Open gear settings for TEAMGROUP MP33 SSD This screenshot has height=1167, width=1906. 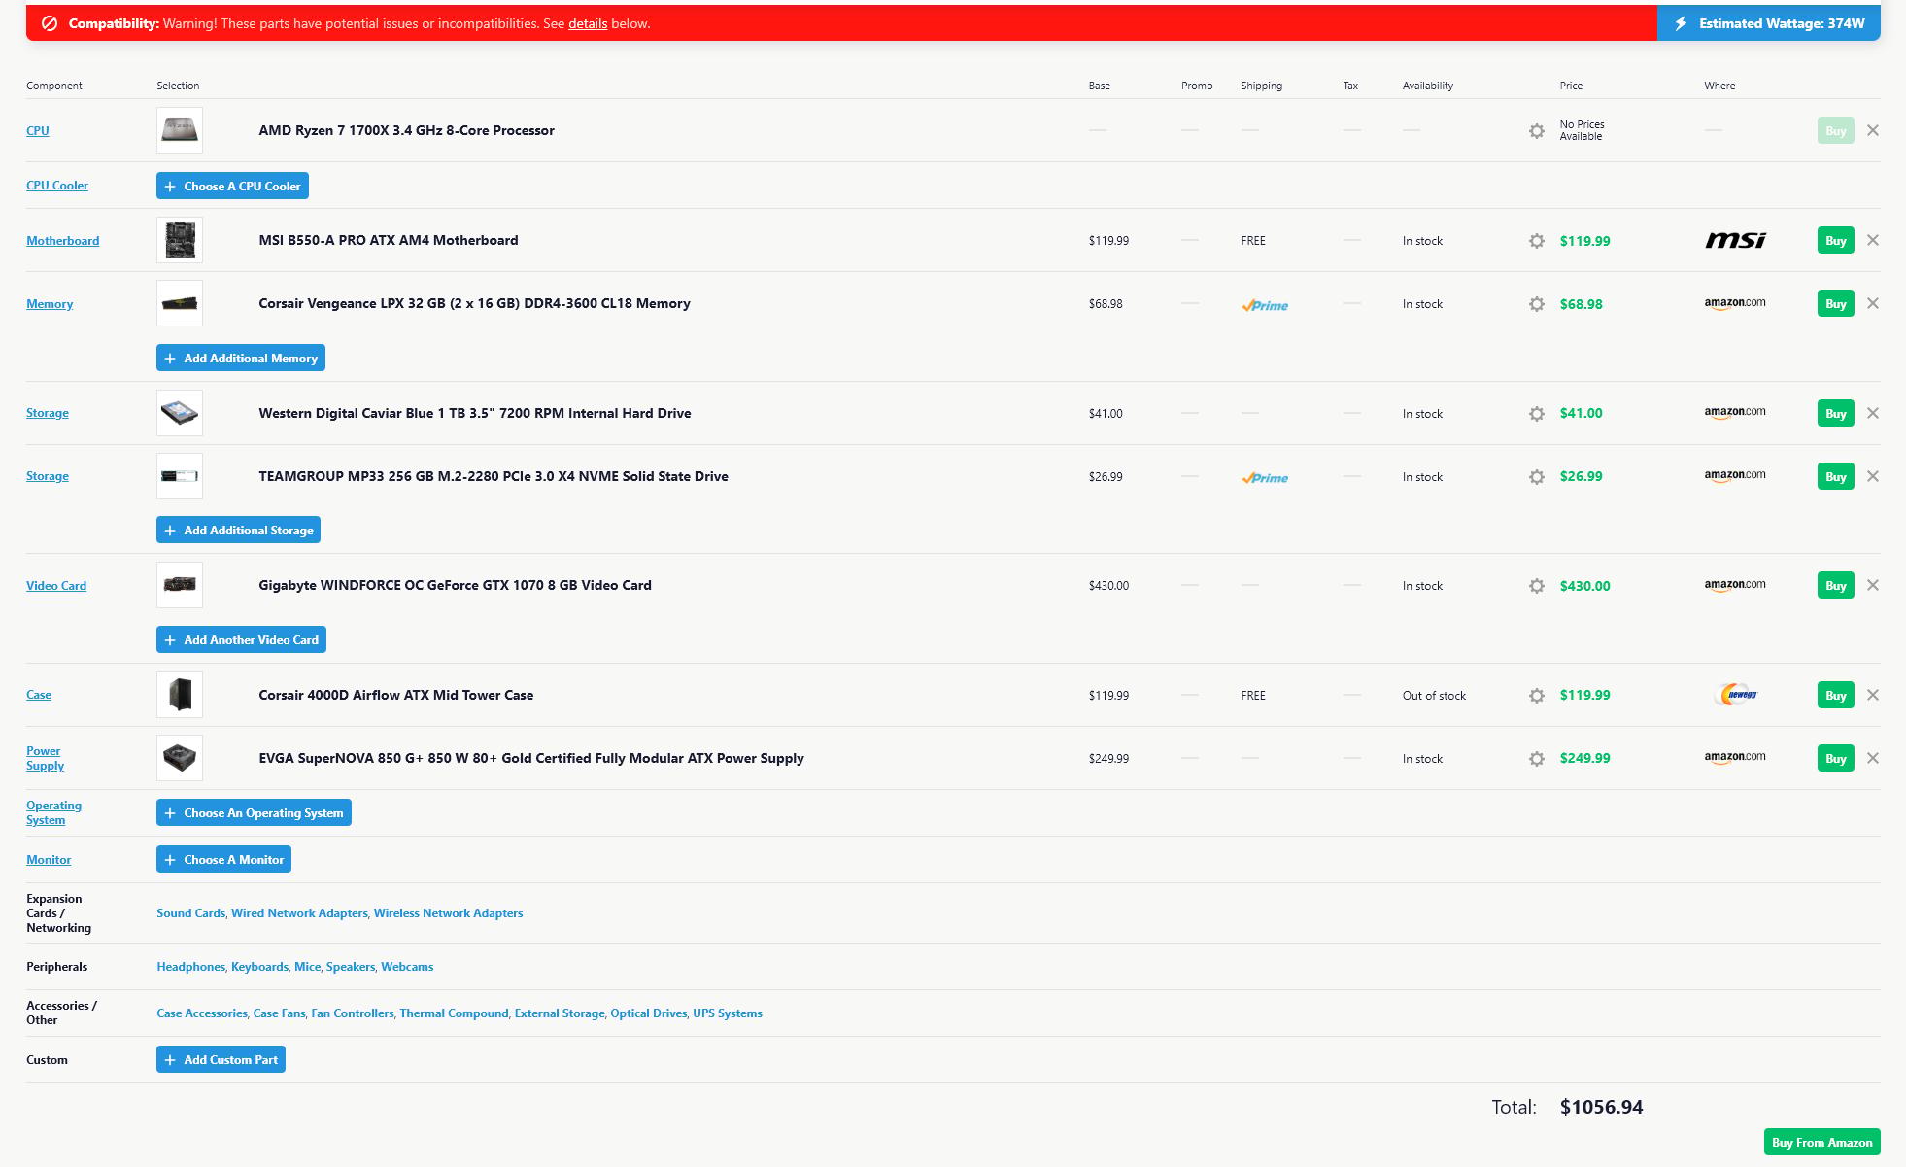pos(1536,477)
